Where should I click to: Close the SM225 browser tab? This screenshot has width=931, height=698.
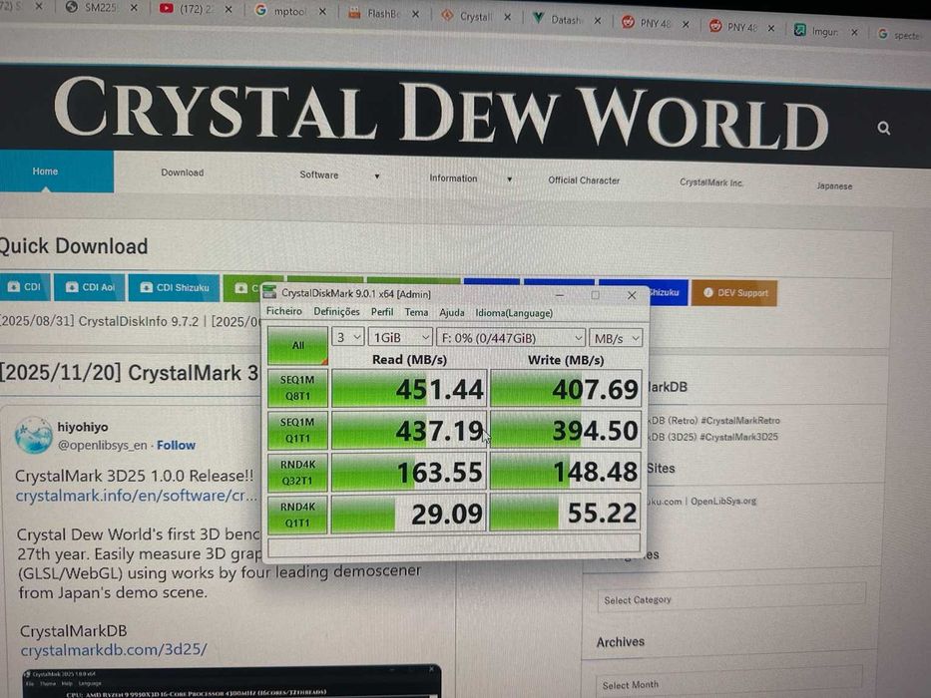click(134, 8)
